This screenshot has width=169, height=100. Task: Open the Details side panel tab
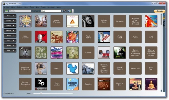pyautogui.click(x=164, y=24)
